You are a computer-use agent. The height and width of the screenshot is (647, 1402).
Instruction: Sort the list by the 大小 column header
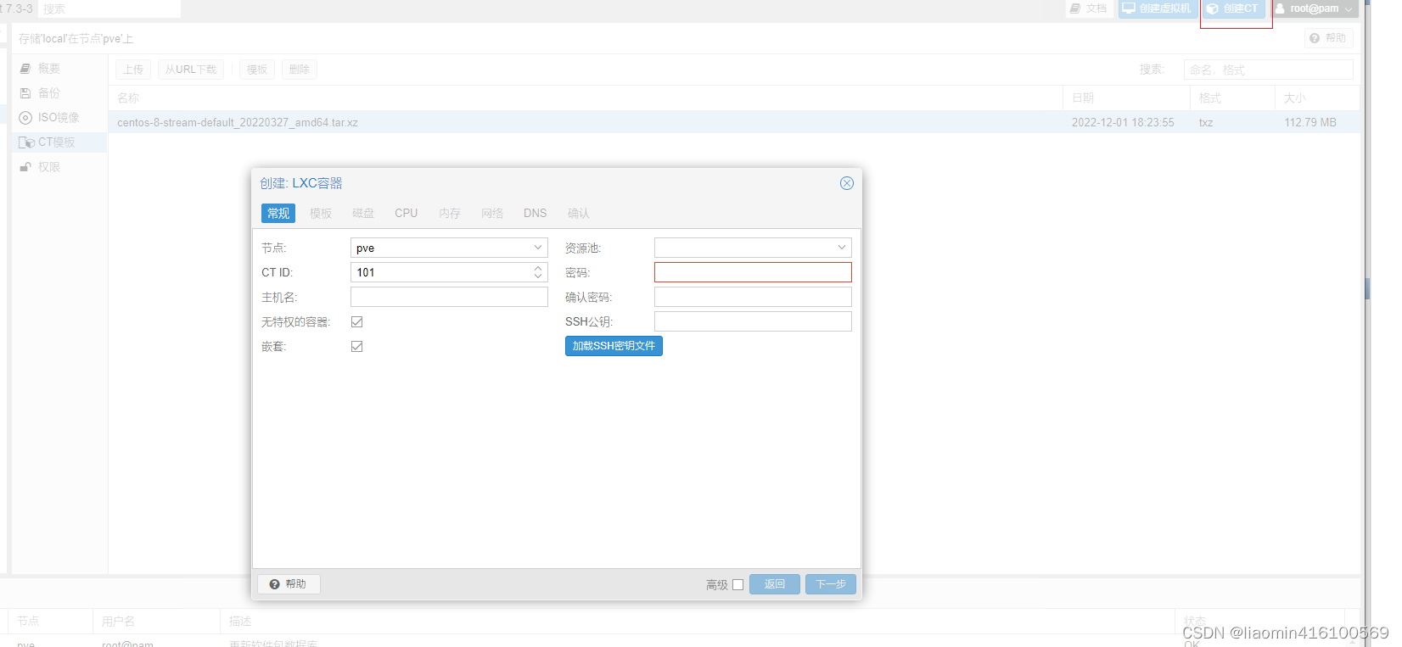pyautogui.click(x=1317, y=98)
